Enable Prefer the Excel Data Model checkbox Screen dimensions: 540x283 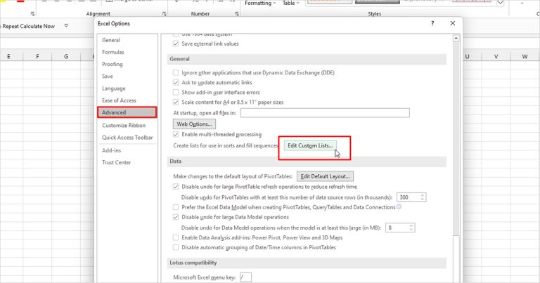(x=176, y=207)
